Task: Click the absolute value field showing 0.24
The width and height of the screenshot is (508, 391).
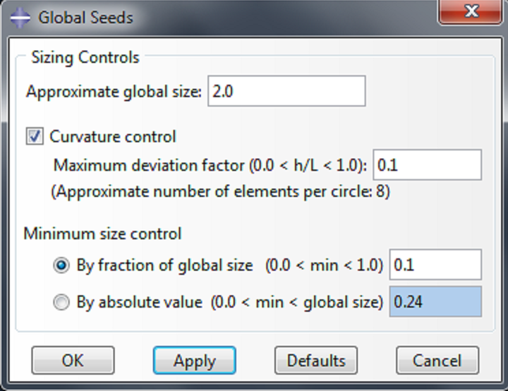Action: 435,301
